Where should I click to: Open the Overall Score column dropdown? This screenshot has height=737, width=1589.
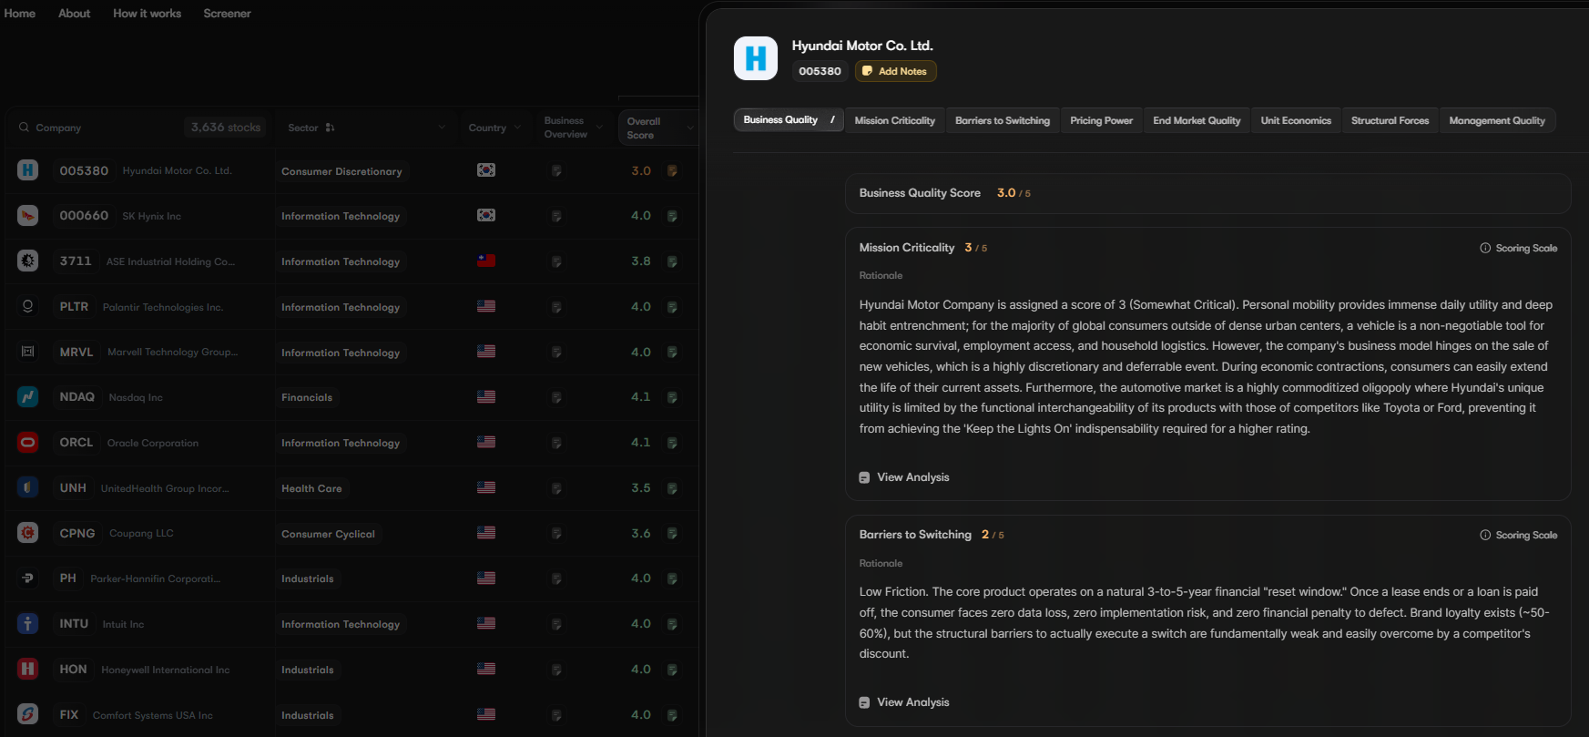[x=690, y=128]
